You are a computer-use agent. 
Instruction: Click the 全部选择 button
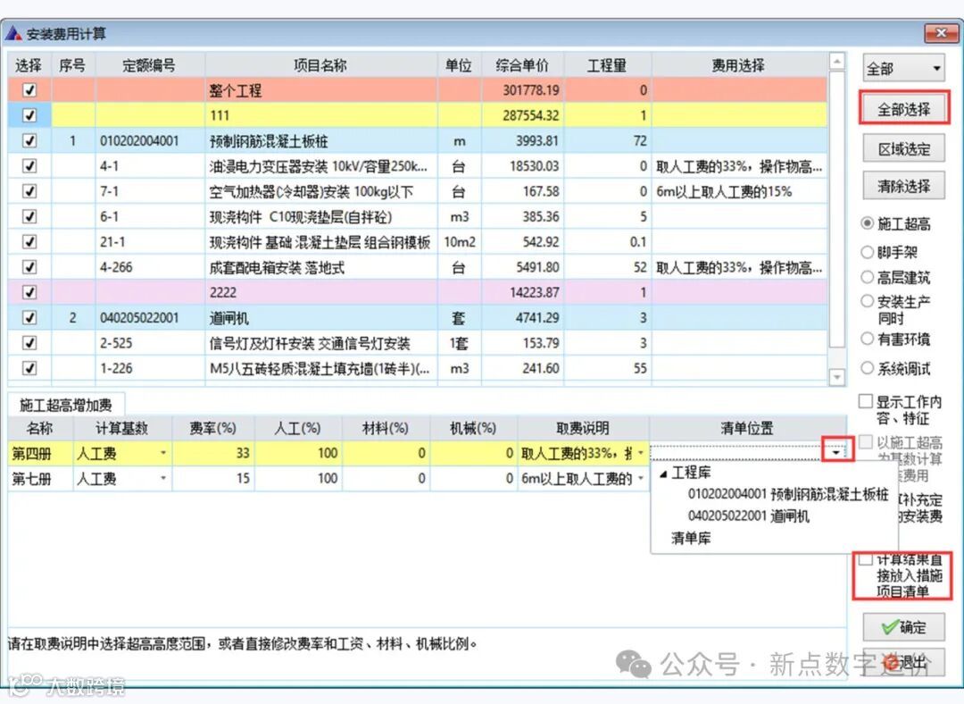click(x=903, y=110)
